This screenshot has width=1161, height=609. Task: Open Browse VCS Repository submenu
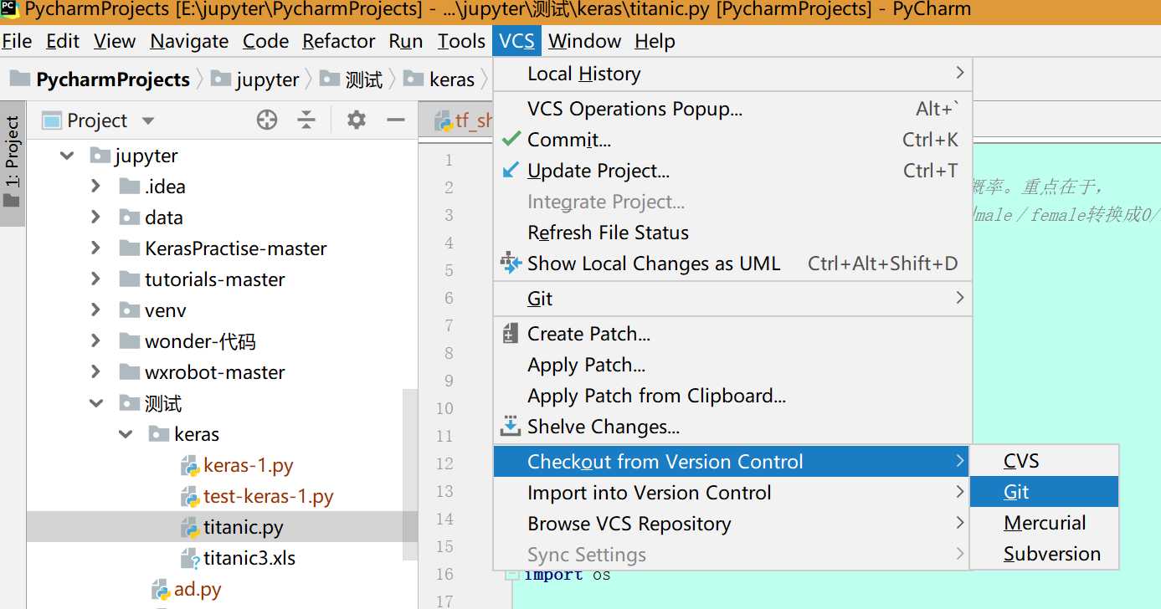(x=732, y=524)
